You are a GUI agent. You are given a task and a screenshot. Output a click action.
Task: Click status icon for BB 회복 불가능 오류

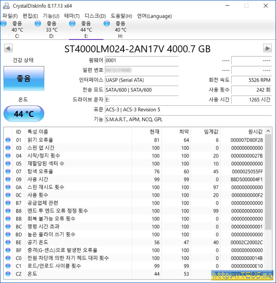pos(8,219)
